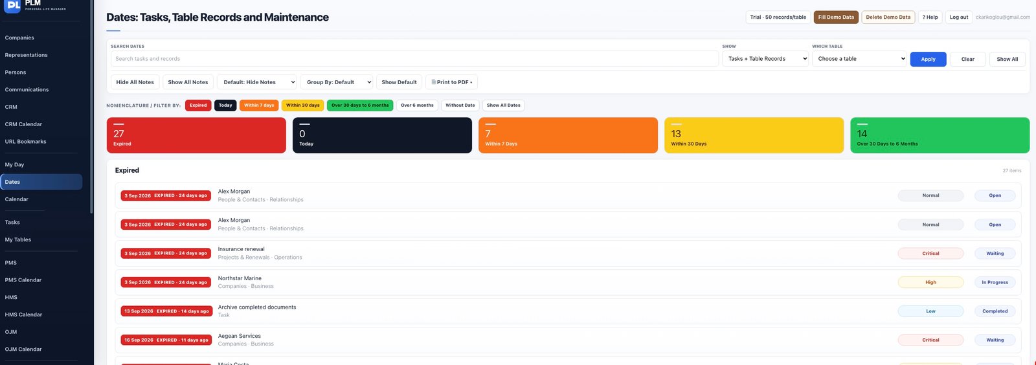1036x365 pixels.
Task: Toggle the Over 6 months filter chip
Action: 417,105
